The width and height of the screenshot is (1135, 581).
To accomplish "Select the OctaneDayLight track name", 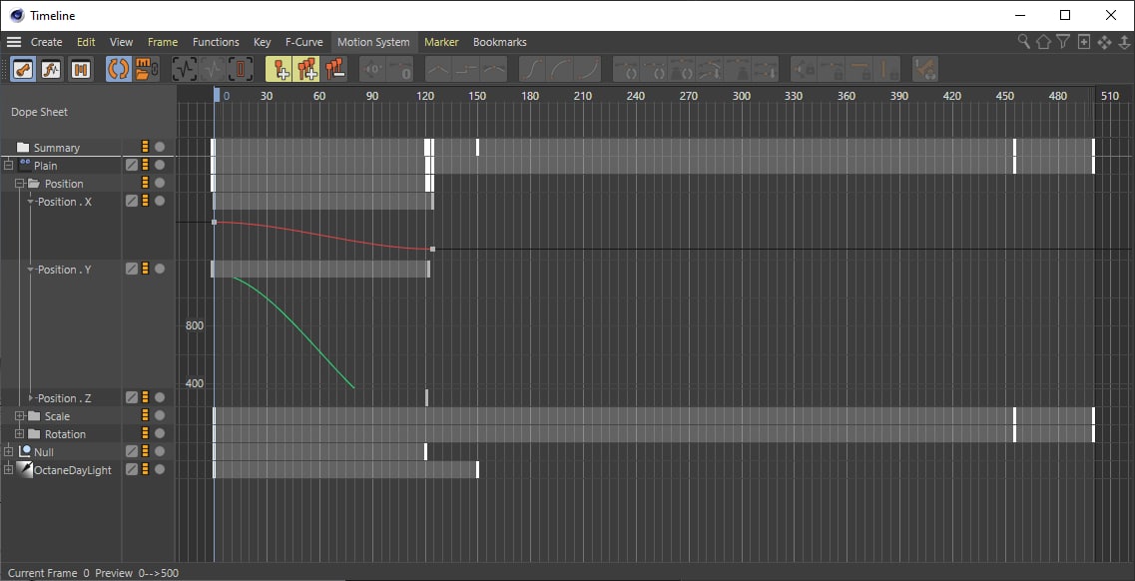I will 73,469.
